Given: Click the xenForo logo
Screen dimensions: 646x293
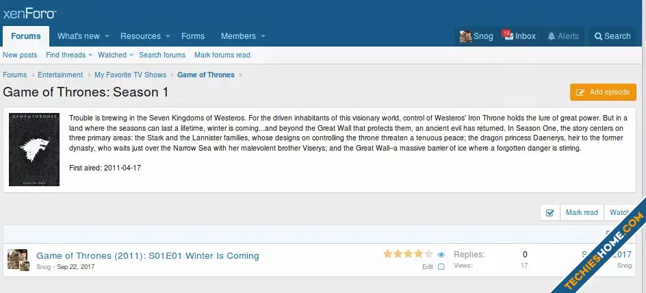Looking at the screenshot, I should (x=29, y=14).
